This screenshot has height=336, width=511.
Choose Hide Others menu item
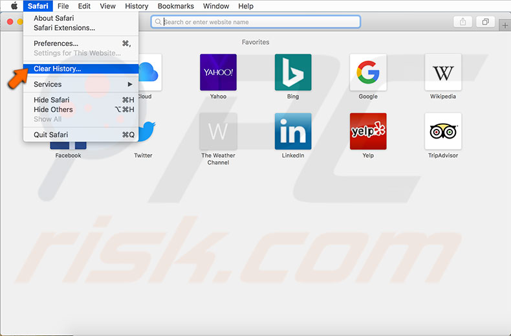(x=81, y=109)
